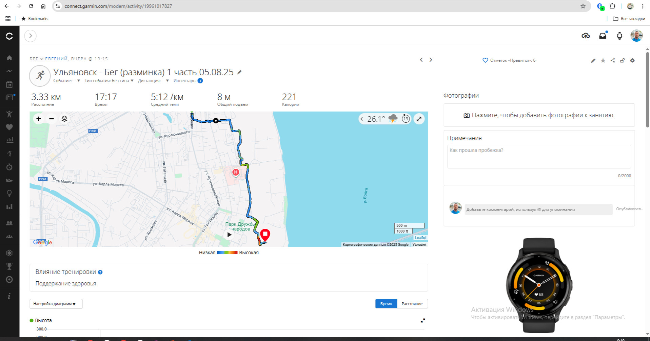This screenshot has height=341, width=650.
Task: Open the badge hexagon sidebar icon
Action: coord(9,253)
